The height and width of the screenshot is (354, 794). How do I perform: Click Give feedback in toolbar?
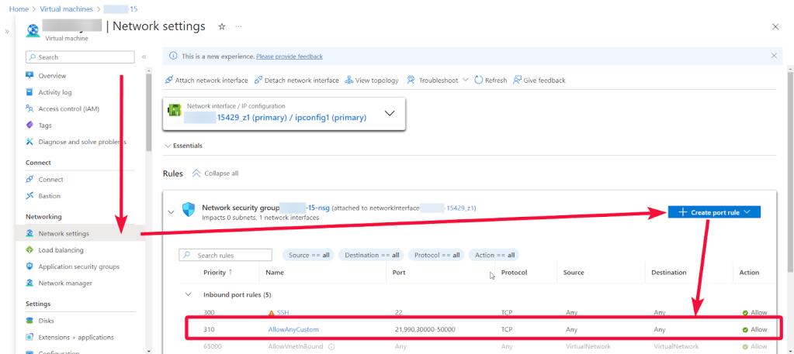click(x=539, y=81)
